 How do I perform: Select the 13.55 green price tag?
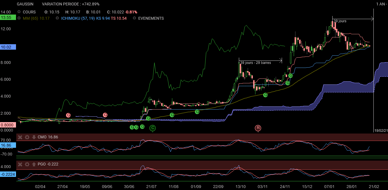tap(8, 17)
